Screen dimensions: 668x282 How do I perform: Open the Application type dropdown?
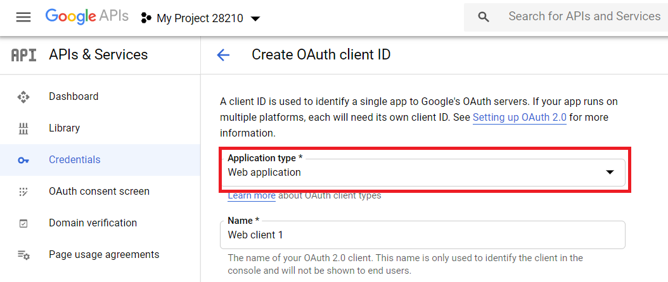point(423,172)
